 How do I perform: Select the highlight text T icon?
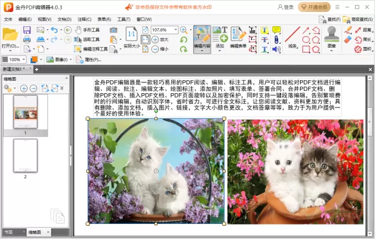click(x=264, y=30)
